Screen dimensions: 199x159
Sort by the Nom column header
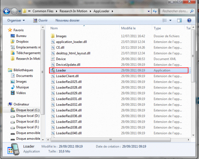(x=54, y=28)
